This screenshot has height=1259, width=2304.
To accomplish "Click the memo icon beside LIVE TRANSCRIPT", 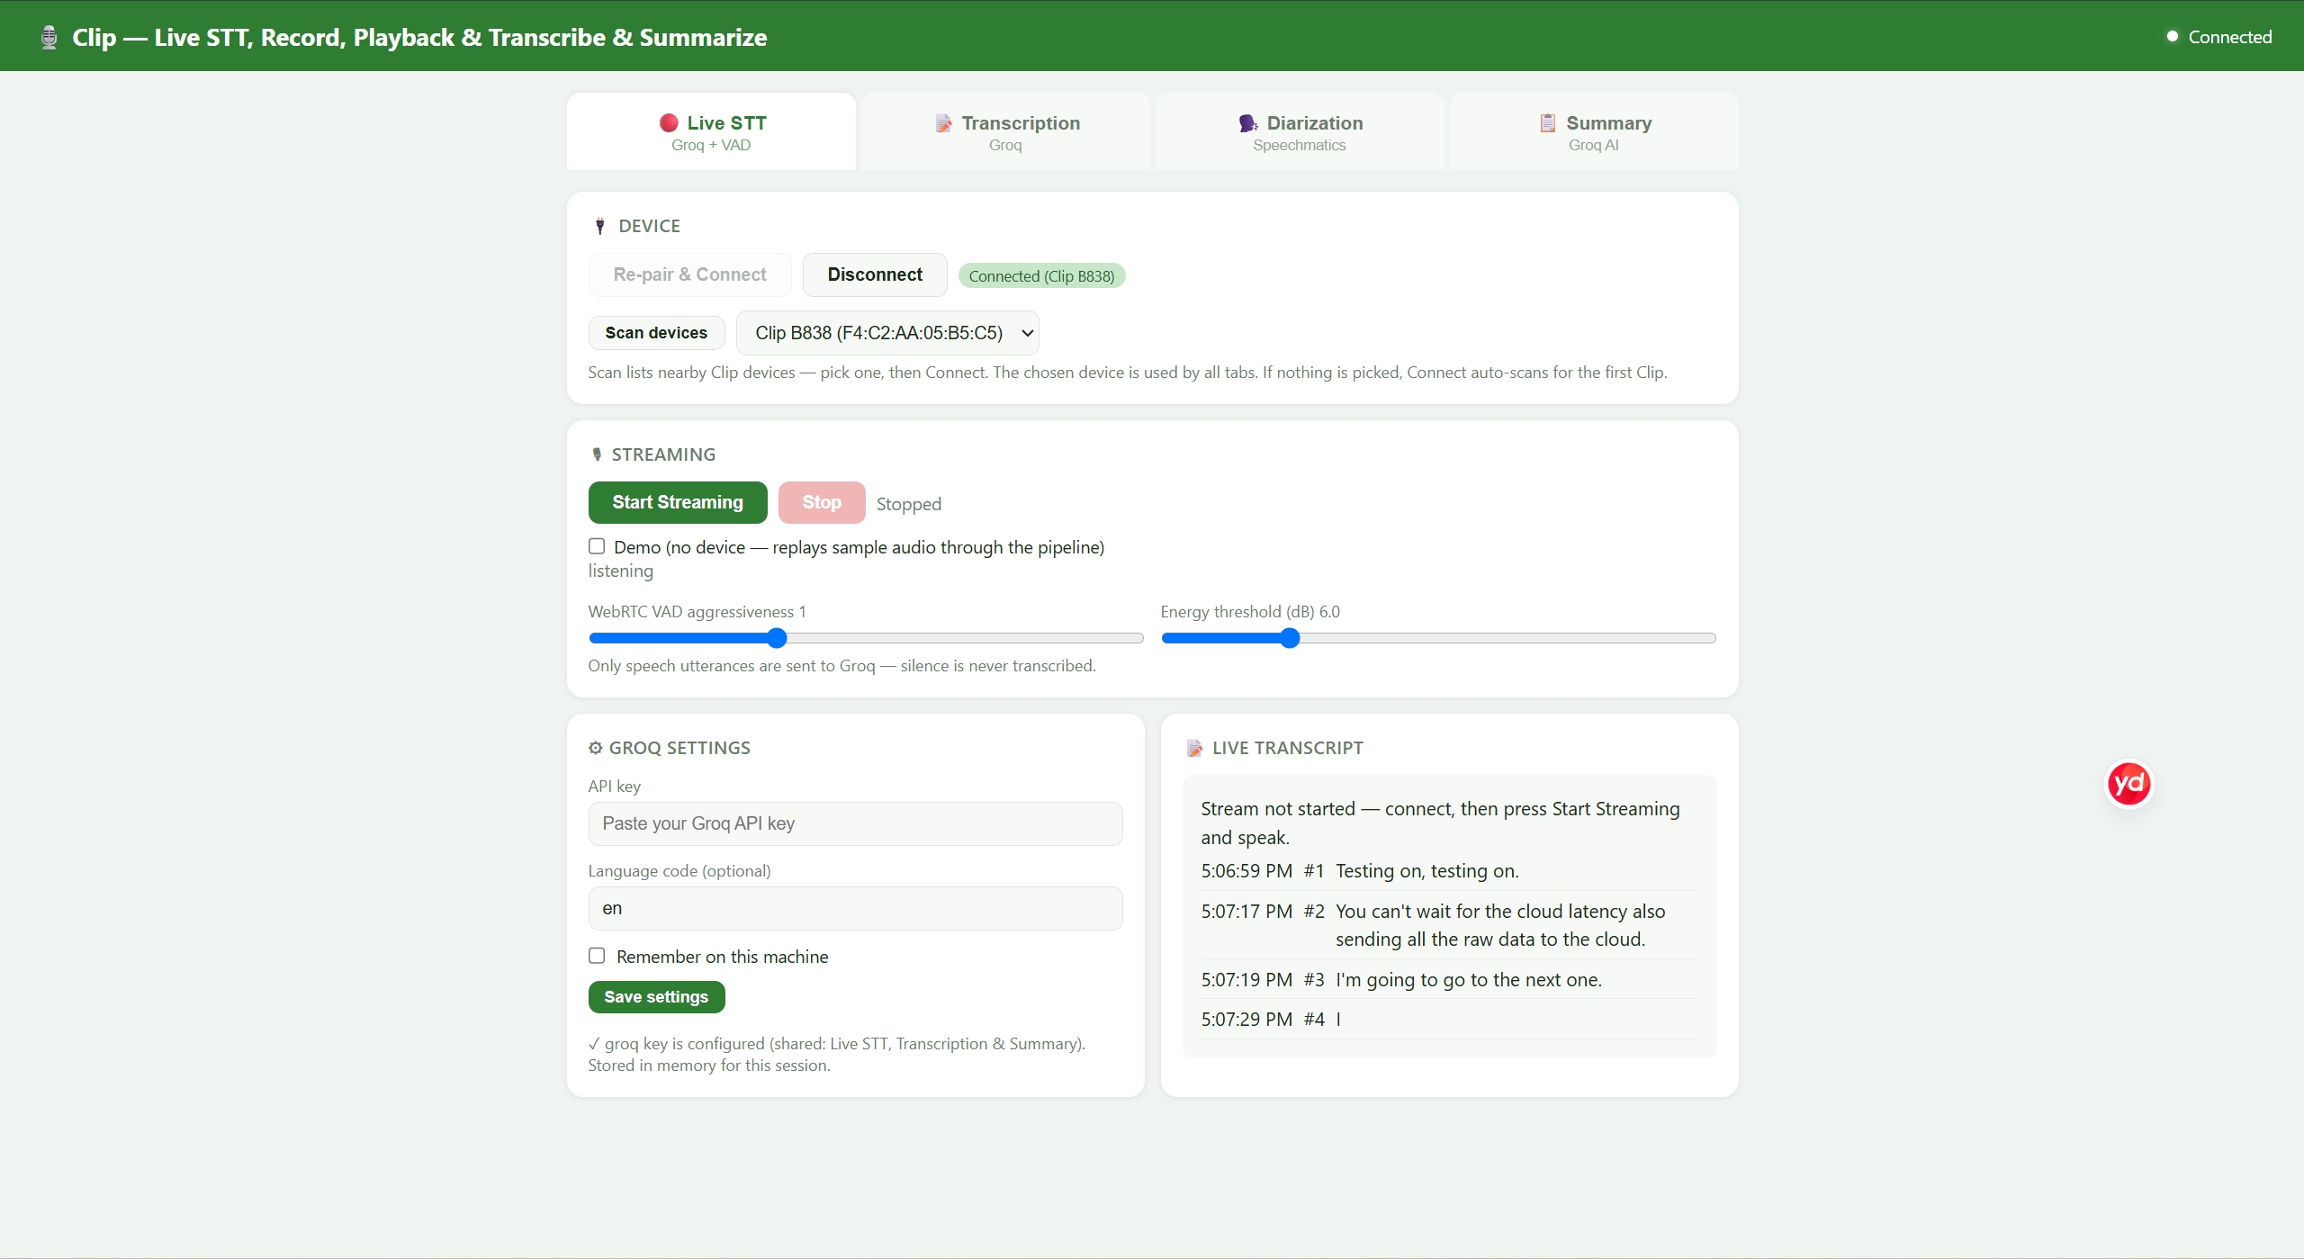I will (1194, 748).
